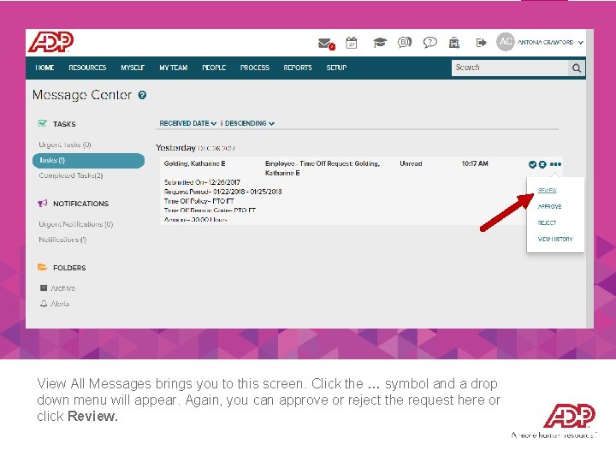616x462 pixels.
Task: Click the page's vertical scrollbar
Action: click(x=589, y=178)
